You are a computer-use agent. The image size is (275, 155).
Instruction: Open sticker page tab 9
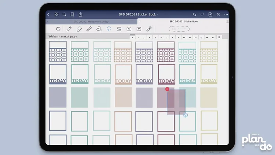178,37
